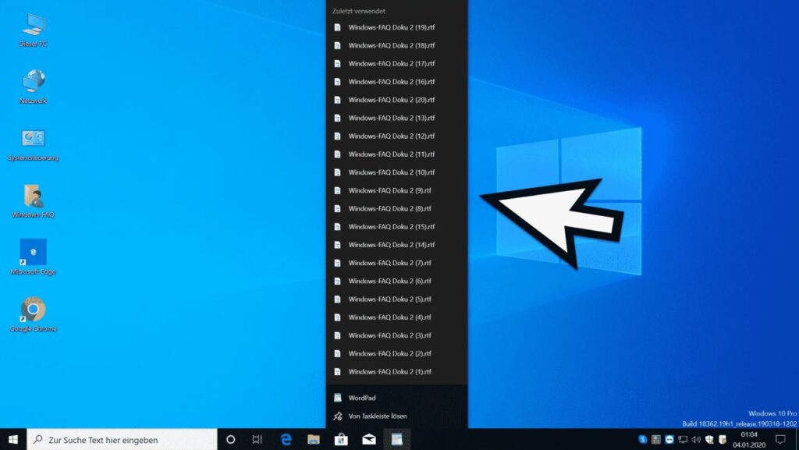Launch Microsoft Edge from the taskbar
This screenshot has width=799, height=450.
286,440
